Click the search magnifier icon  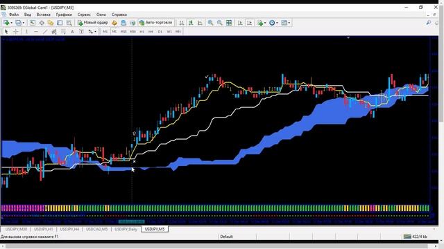(x=429, y=23)
